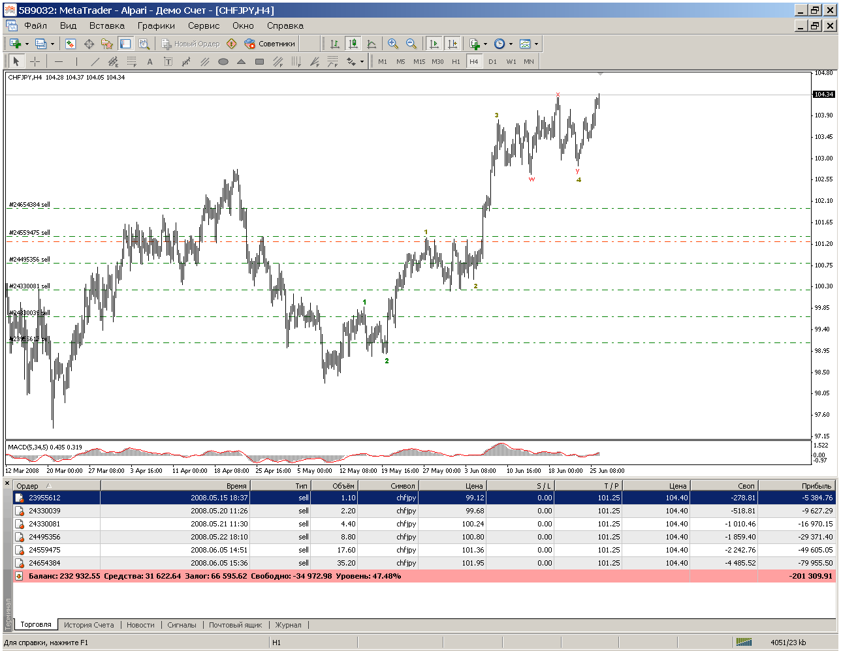Select order row 24654384

pos(424,563)
